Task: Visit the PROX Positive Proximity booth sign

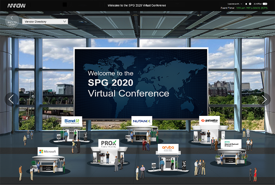Action: [109, 144]
